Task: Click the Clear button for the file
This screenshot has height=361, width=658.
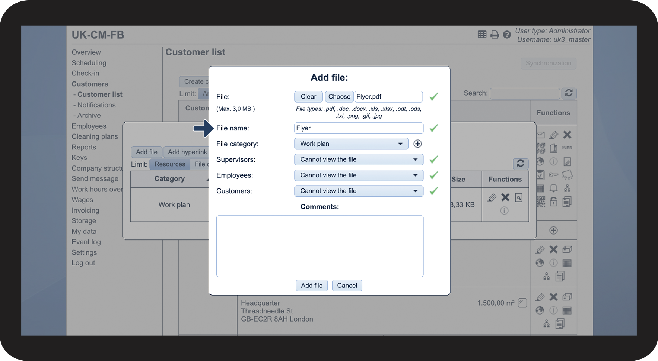Action: tap(308, 97)
